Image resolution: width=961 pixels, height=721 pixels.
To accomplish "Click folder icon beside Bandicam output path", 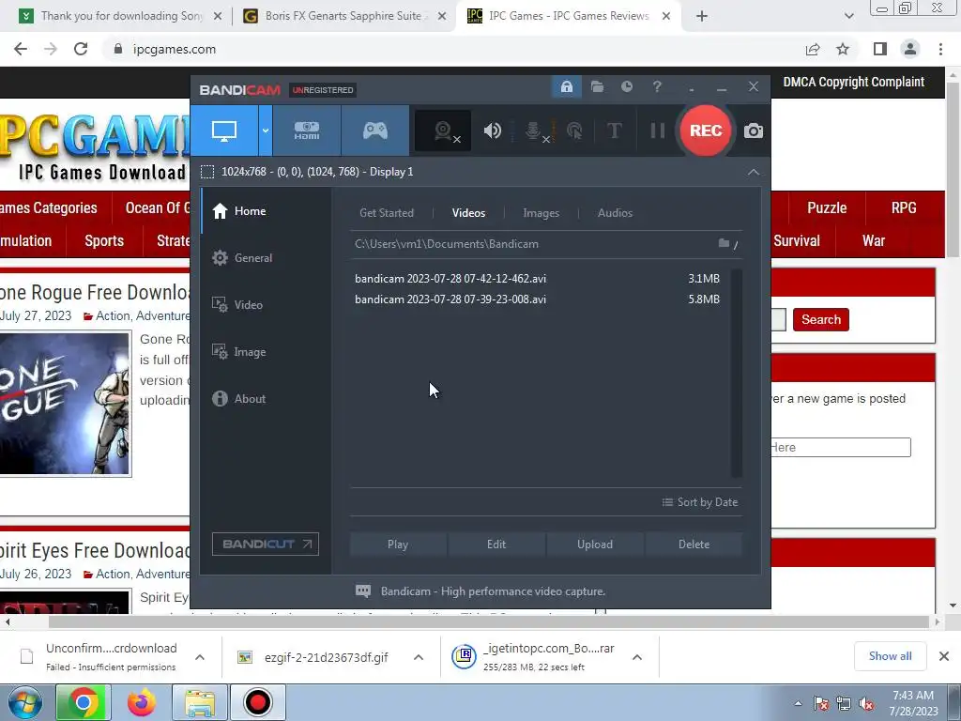I will click(724, 243).
